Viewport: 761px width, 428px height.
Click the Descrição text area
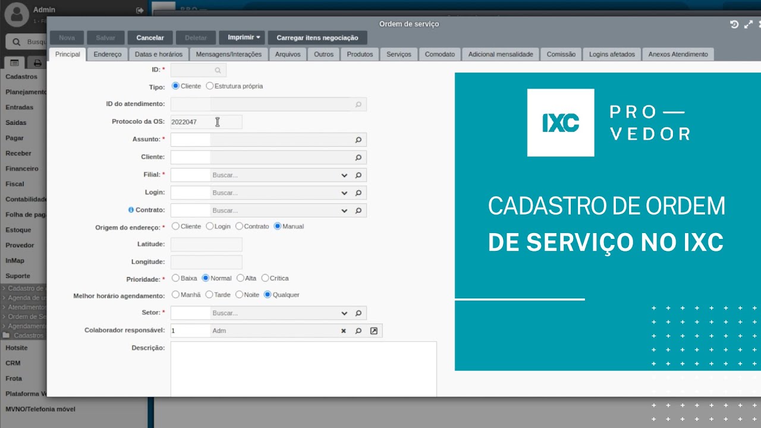tap(303, 369)
